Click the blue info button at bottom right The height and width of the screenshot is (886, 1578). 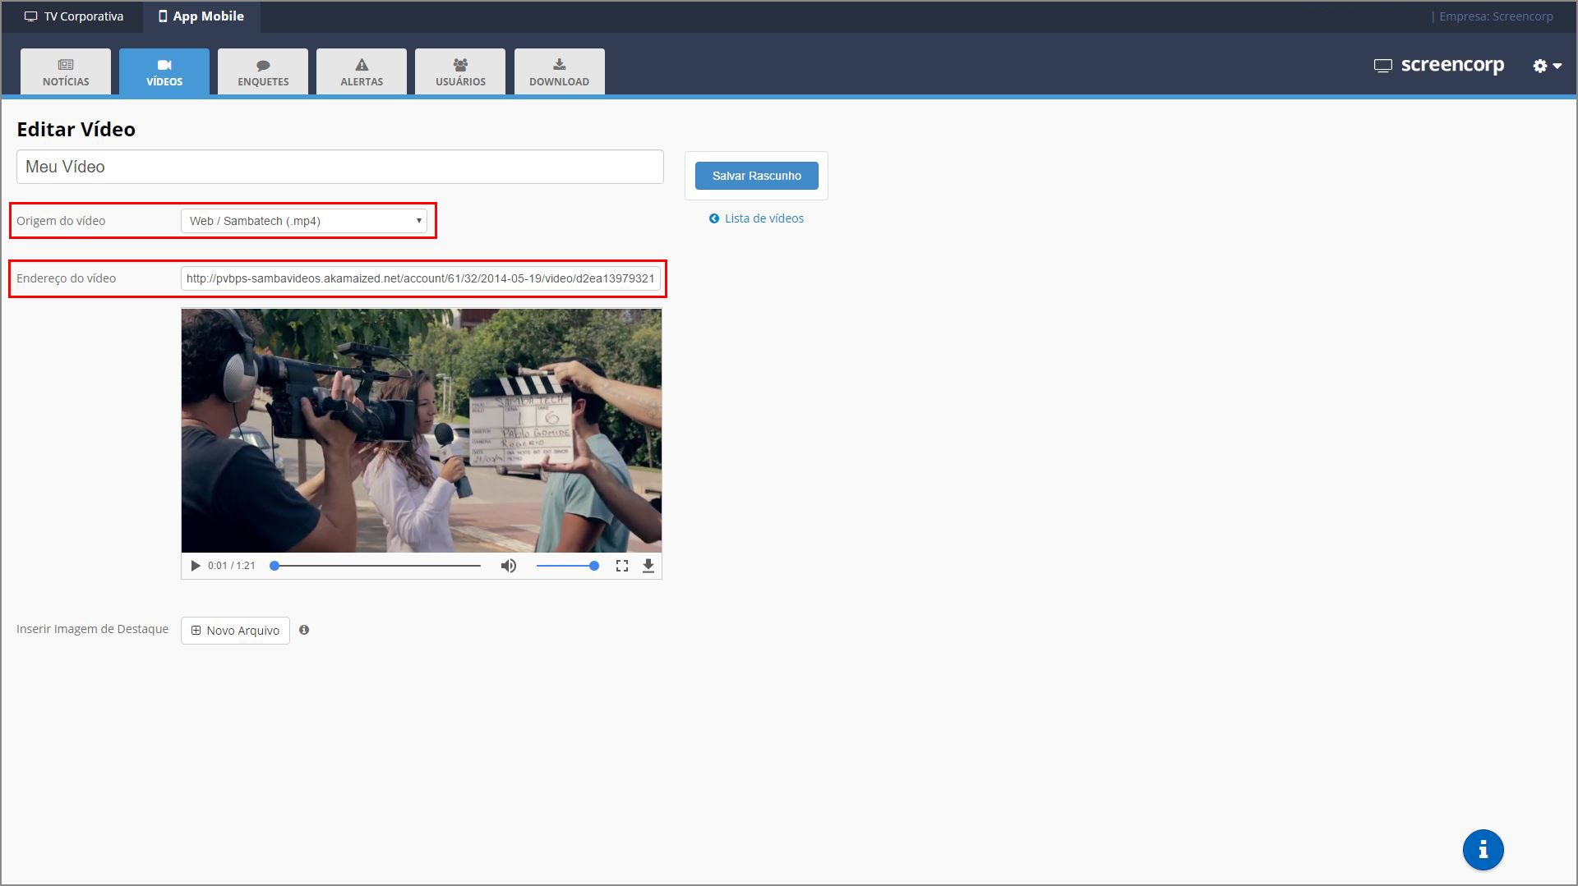1483,850
